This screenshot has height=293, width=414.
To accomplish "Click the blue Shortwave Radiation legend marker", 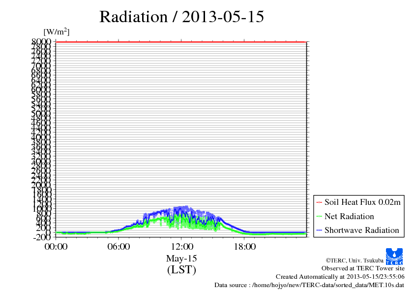I will 319,230.
